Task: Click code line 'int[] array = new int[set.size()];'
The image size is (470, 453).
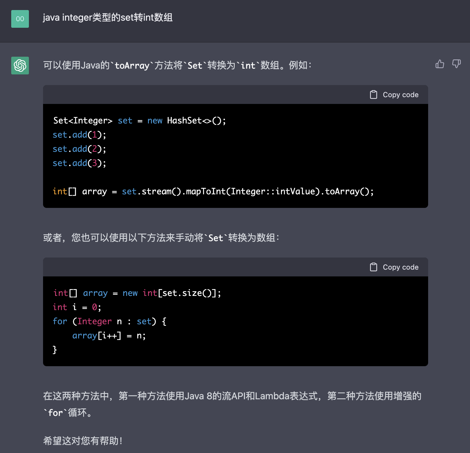Action: tap(137, 293)
